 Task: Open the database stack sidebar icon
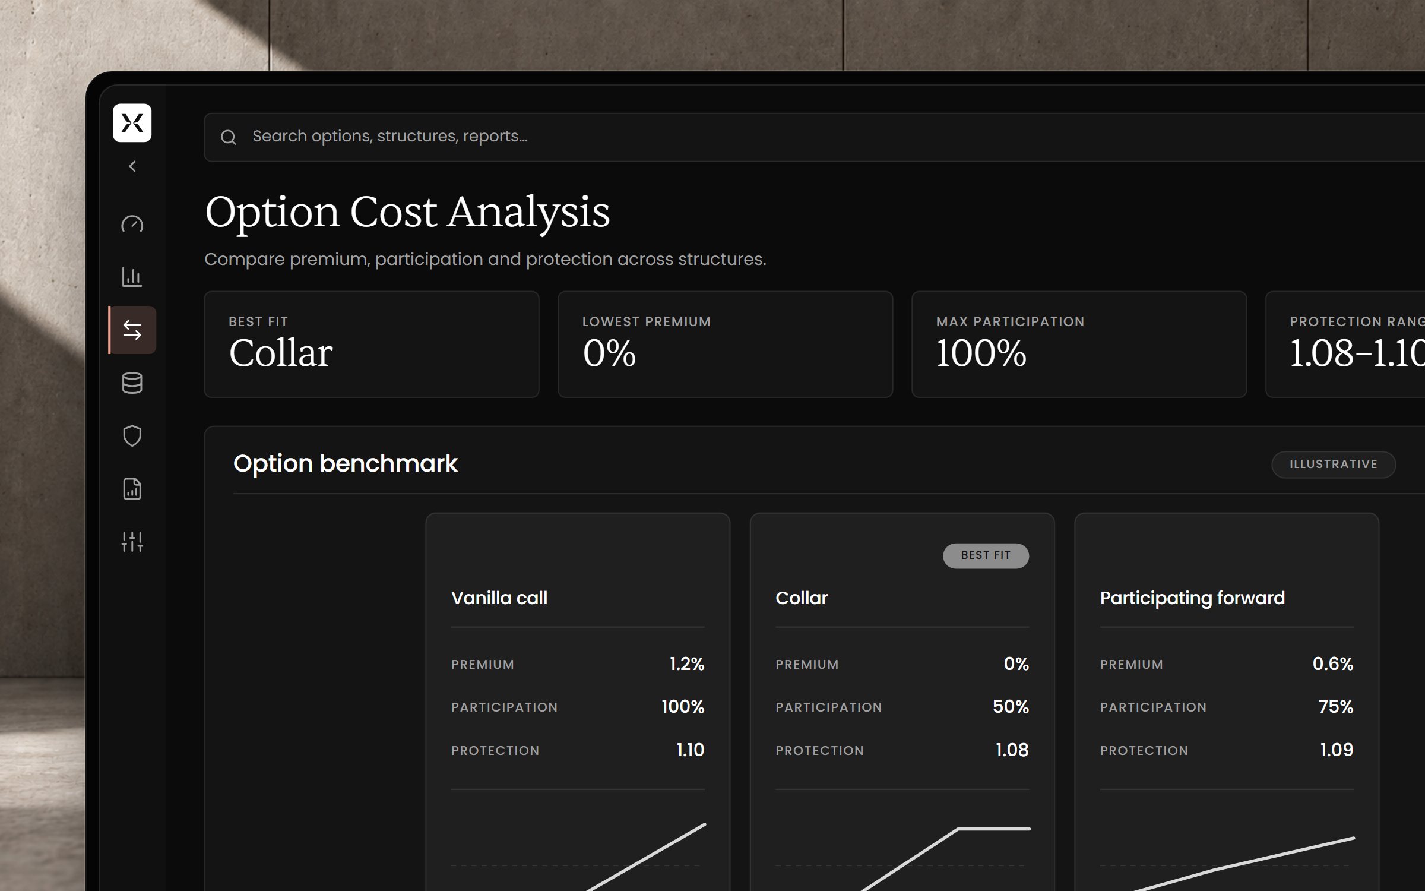click(x=132, y=383)
